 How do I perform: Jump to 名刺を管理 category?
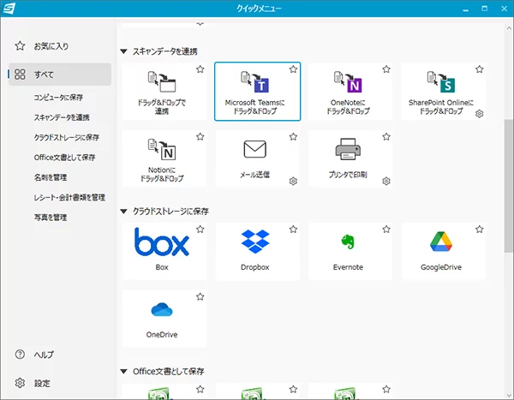tap(51, 177)
